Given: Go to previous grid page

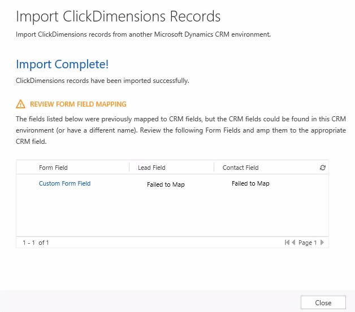Looking at the screenshot, I should pos(293,243).
